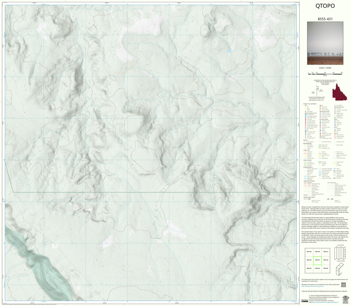Click the small blue waterbody on map

229,51
